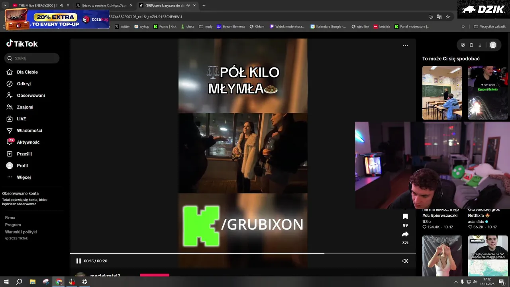Open the maciekrataj2 author profile
Screen dimensions: 510x287
tap(105, 275)
